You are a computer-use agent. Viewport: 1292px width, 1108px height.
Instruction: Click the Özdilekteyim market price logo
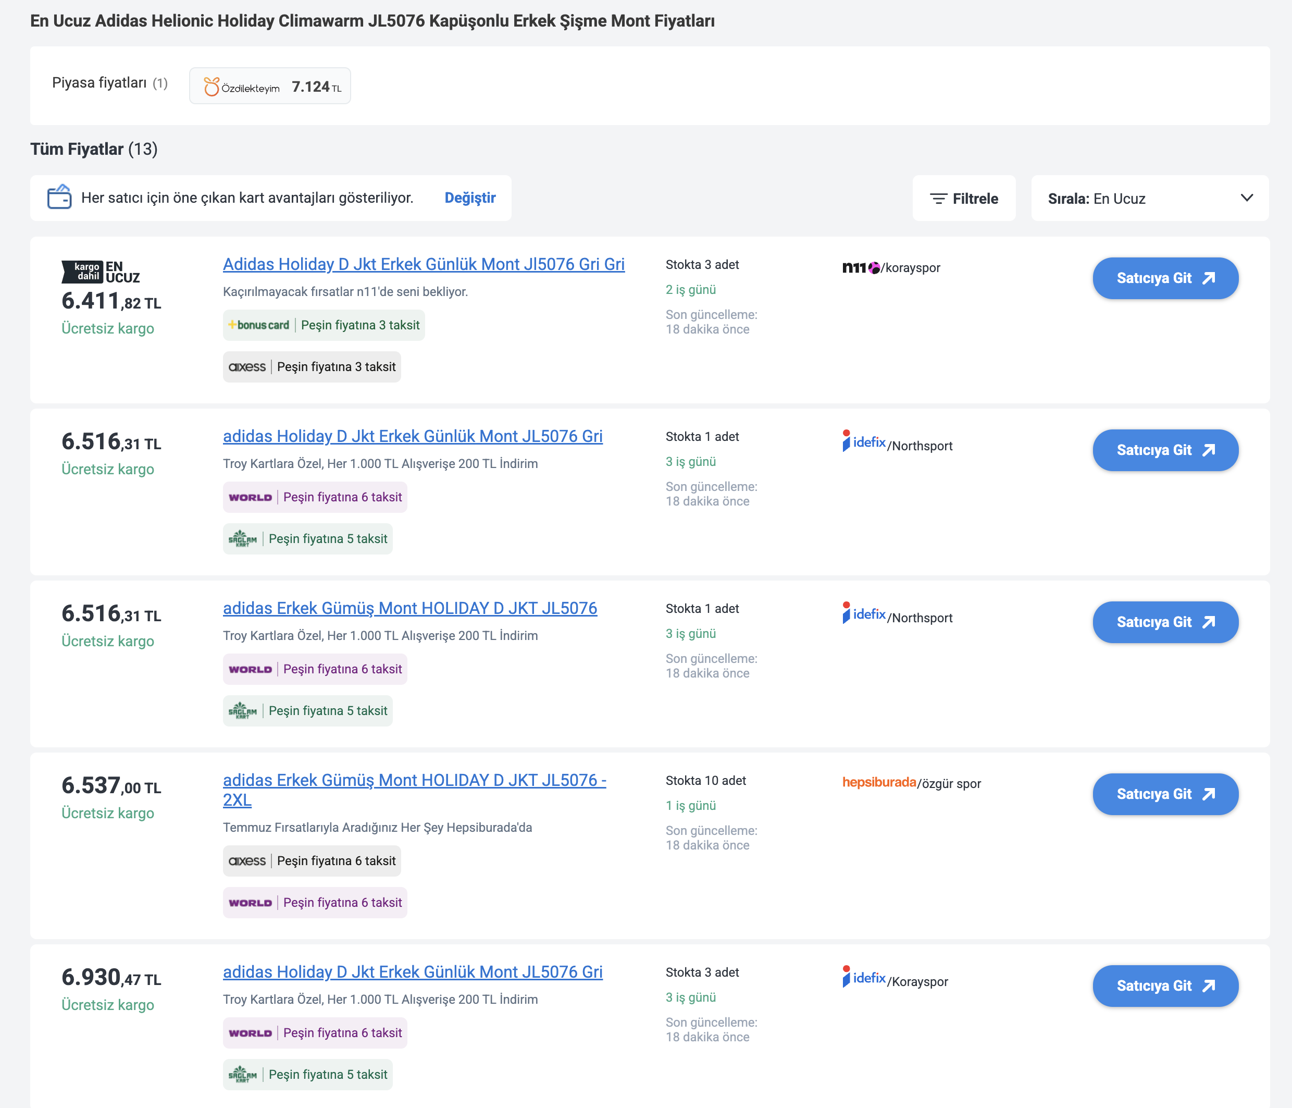click(242, 87)
